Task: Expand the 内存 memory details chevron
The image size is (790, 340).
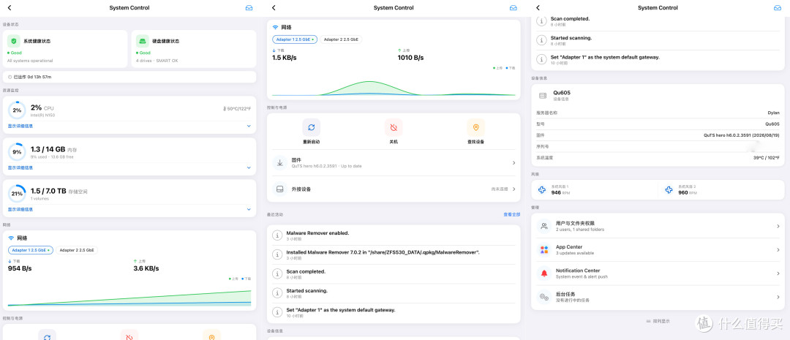Action: point(249,167)
